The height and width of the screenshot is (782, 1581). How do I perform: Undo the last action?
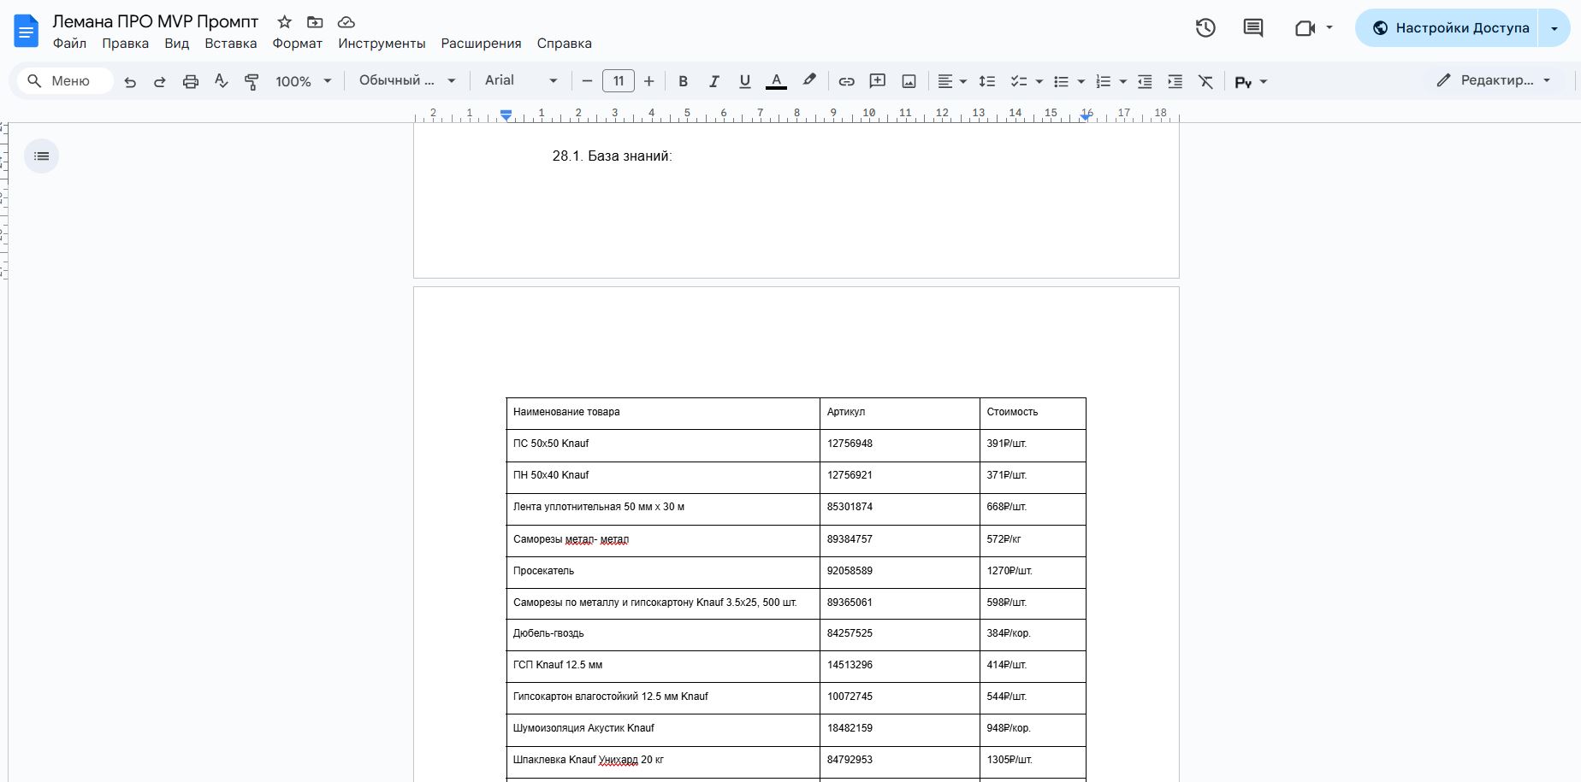pos(130,81)
